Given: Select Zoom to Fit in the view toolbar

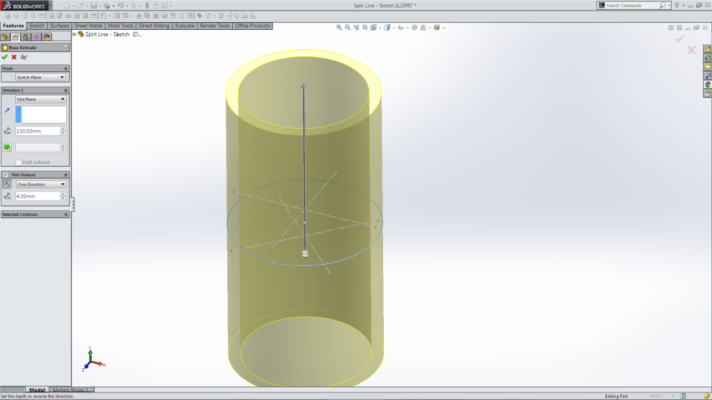Looking at the screenshot, I should (x=339, y=27).
